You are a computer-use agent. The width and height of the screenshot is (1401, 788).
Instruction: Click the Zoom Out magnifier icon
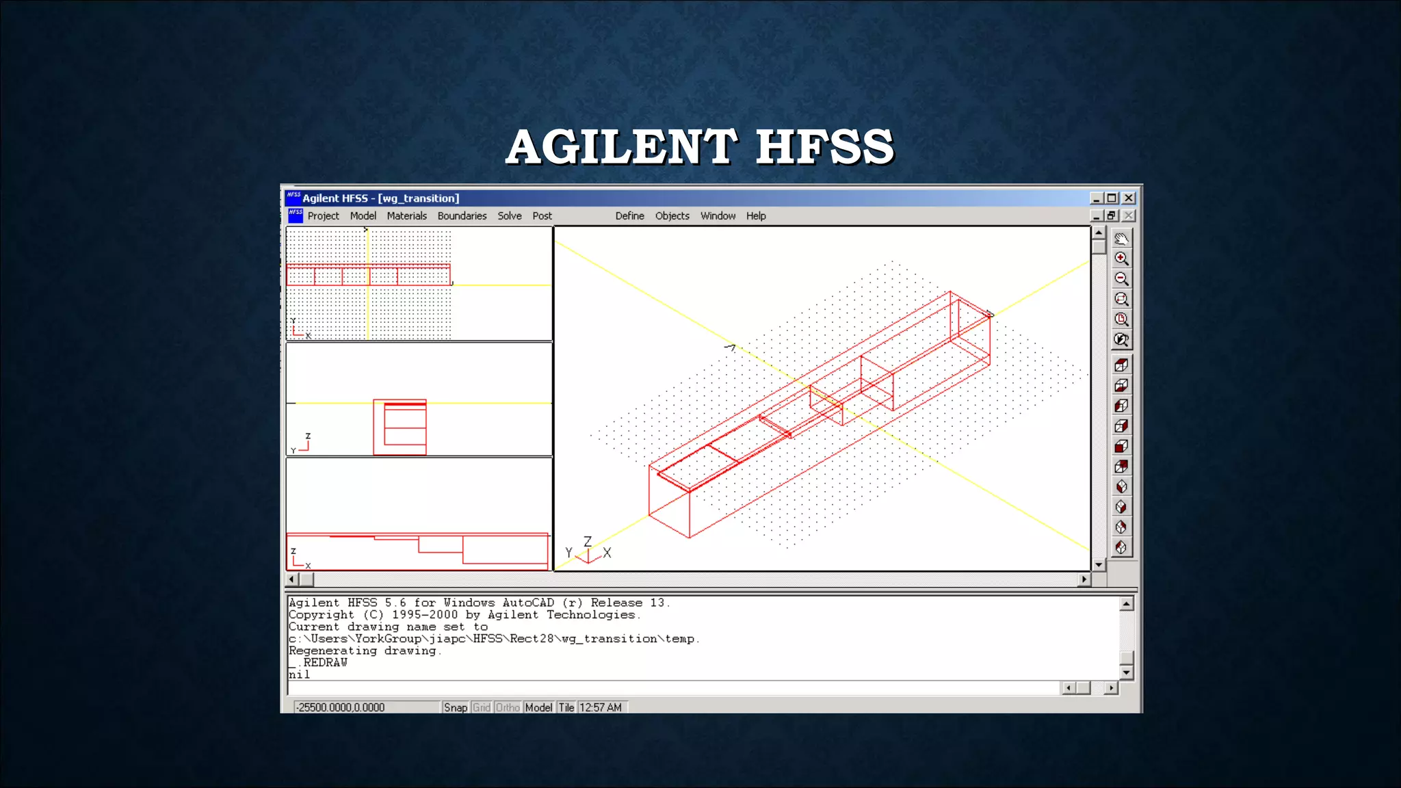[1121, 279]
